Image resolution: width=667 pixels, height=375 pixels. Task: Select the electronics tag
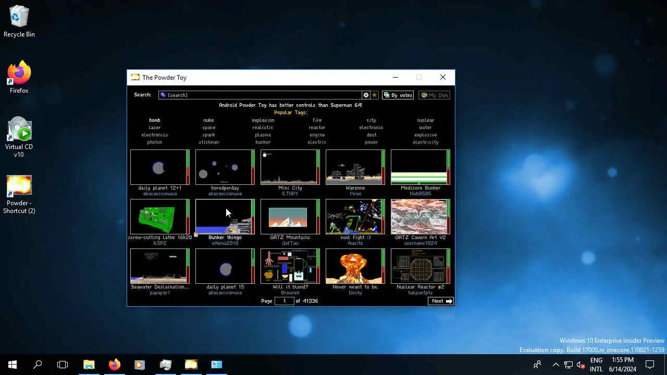click(155, 135)
